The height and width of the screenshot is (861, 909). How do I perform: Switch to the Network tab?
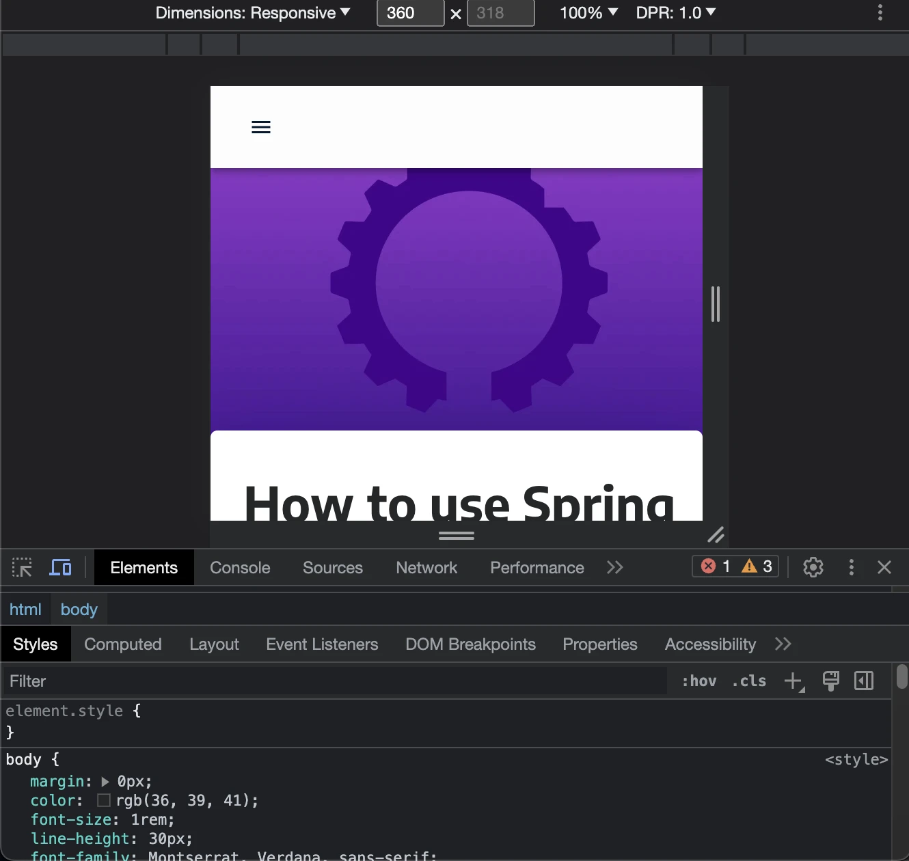(426, 567)
